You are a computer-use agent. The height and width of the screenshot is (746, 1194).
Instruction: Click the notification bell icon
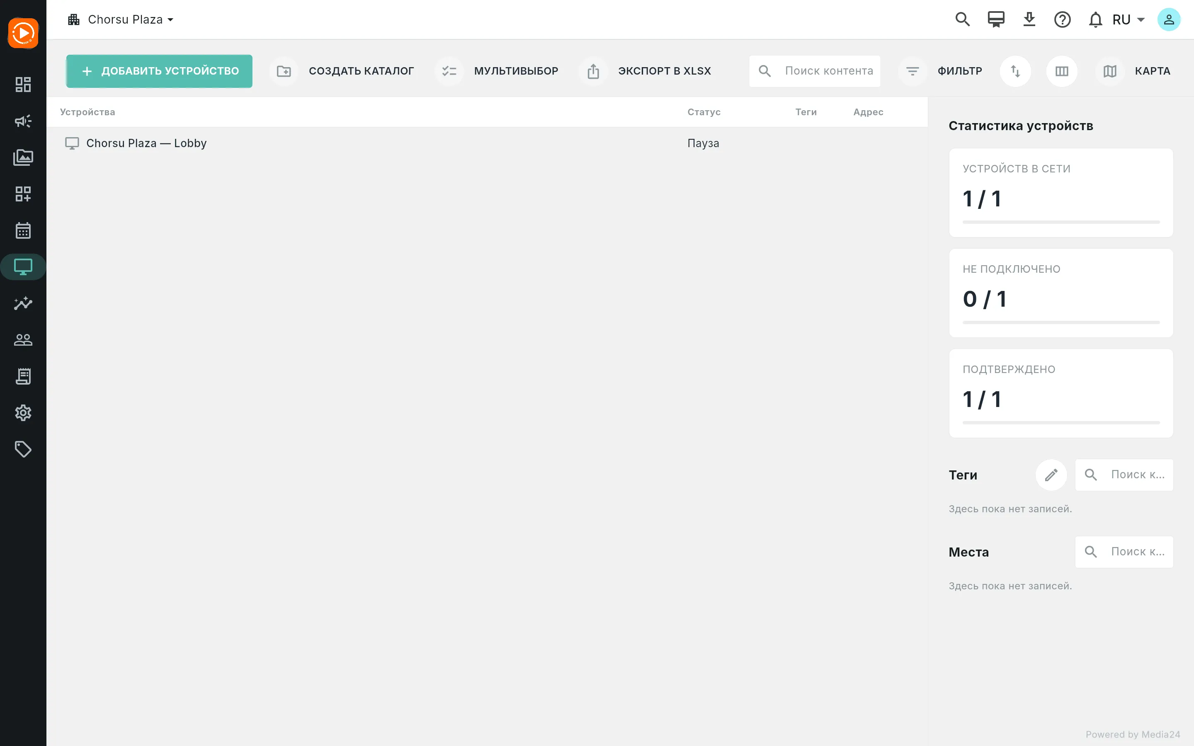1095,20
